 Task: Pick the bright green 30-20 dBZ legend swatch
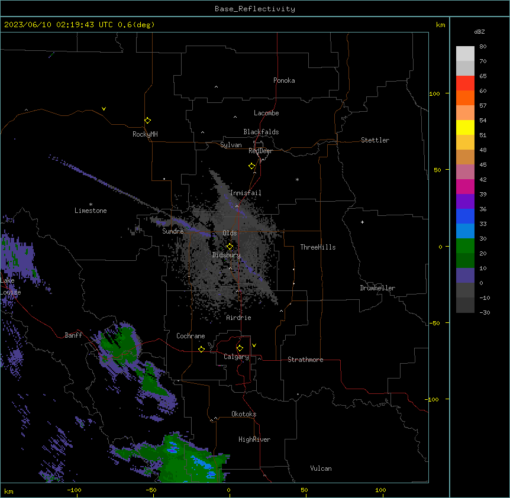tap(465, 246)
